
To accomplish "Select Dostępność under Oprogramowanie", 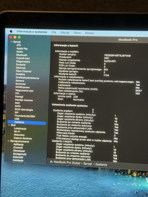I will tap(20, 154).
